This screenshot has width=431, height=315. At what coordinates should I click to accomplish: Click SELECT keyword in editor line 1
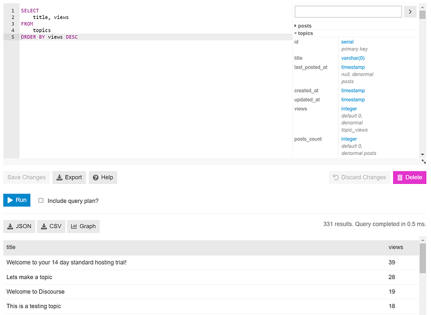point(30,11)
